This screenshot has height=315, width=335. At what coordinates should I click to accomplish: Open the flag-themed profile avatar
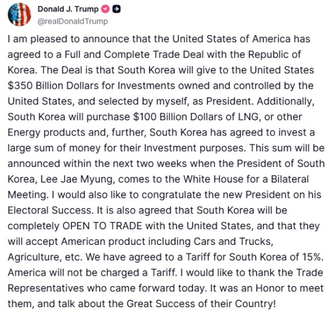click(19, 15)
